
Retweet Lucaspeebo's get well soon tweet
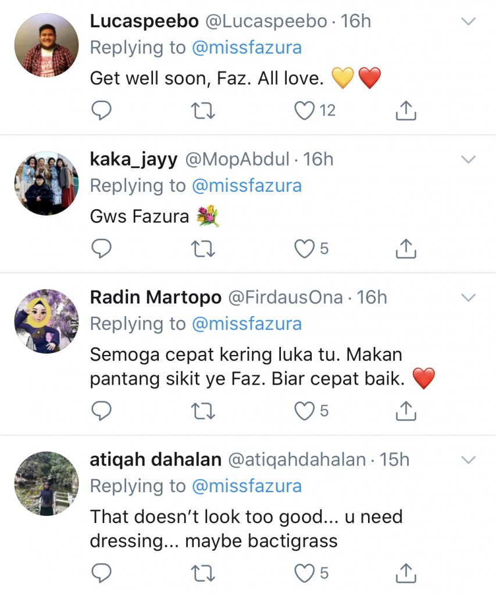coord(204,110)
